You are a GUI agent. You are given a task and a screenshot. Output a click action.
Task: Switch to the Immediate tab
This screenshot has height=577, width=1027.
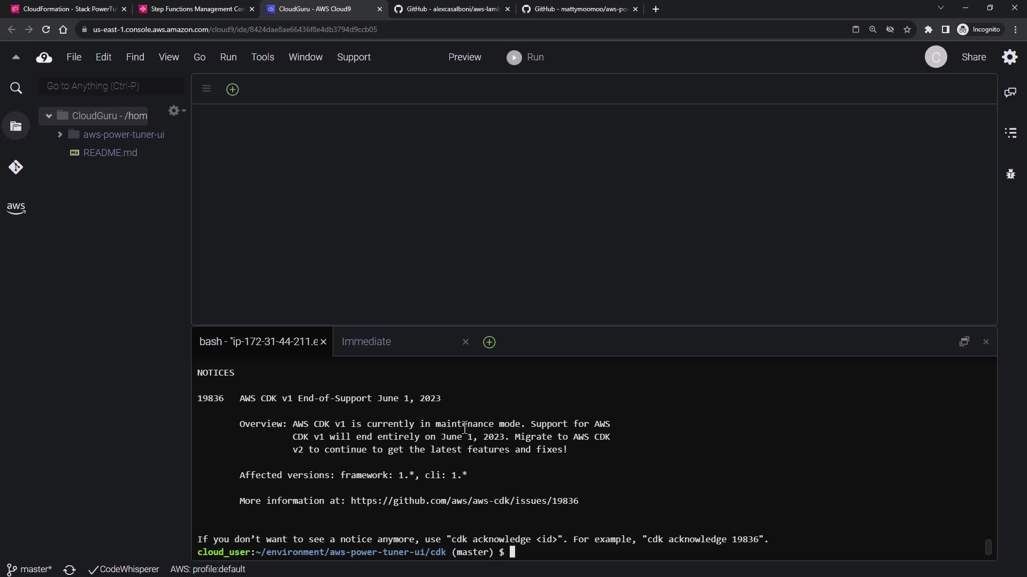[x=366, y=341]
